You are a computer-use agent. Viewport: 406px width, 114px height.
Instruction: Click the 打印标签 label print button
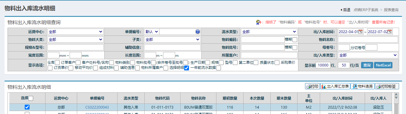tap(387, 86)
